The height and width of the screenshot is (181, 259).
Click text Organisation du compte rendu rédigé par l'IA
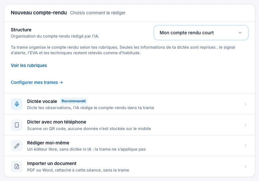(x=55, y=36)
